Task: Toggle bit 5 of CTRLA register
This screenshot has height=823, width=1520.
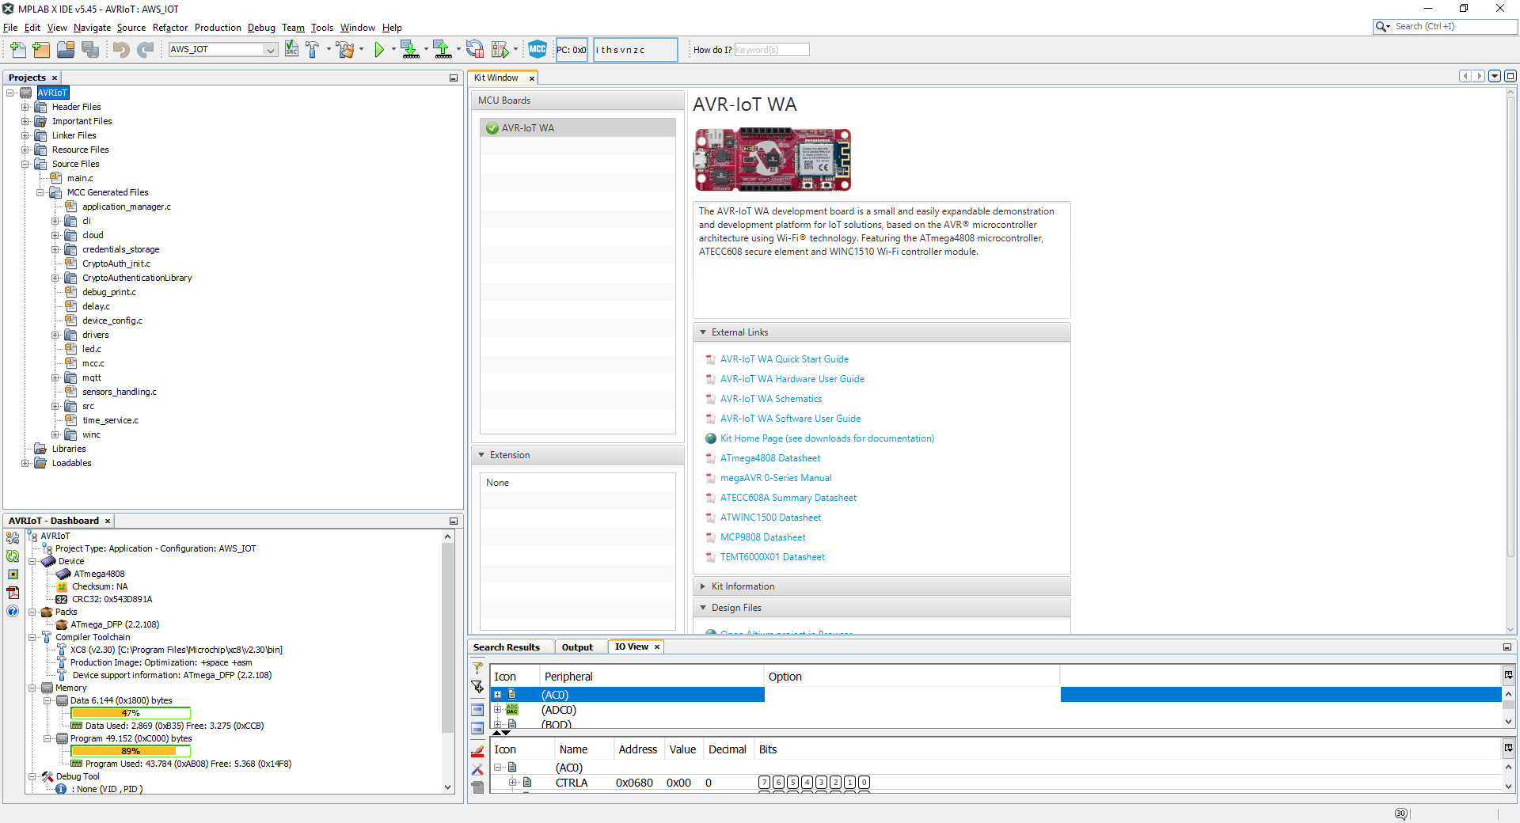Action: [792, 783]
